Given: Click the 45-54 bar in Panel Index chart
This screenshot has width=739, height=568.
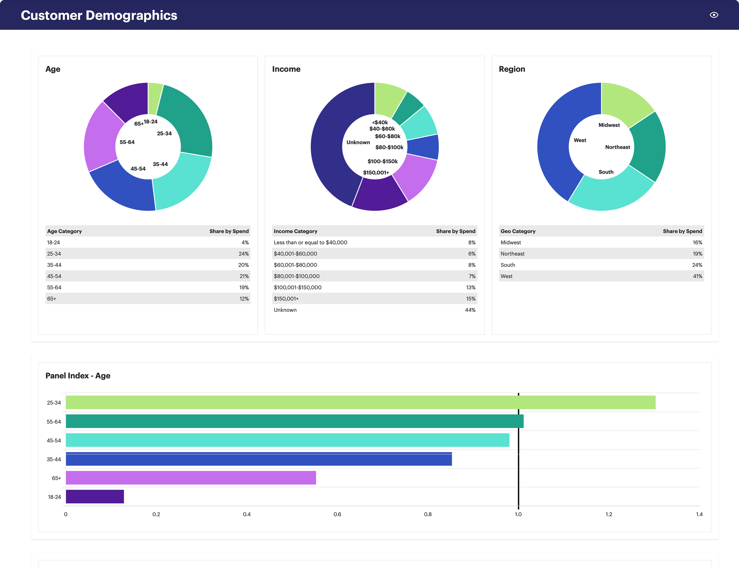Looking at the screenshot, I should coord(287,440).
